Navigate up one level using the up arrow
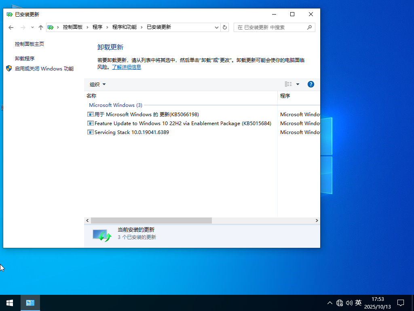 click(41, 27)
